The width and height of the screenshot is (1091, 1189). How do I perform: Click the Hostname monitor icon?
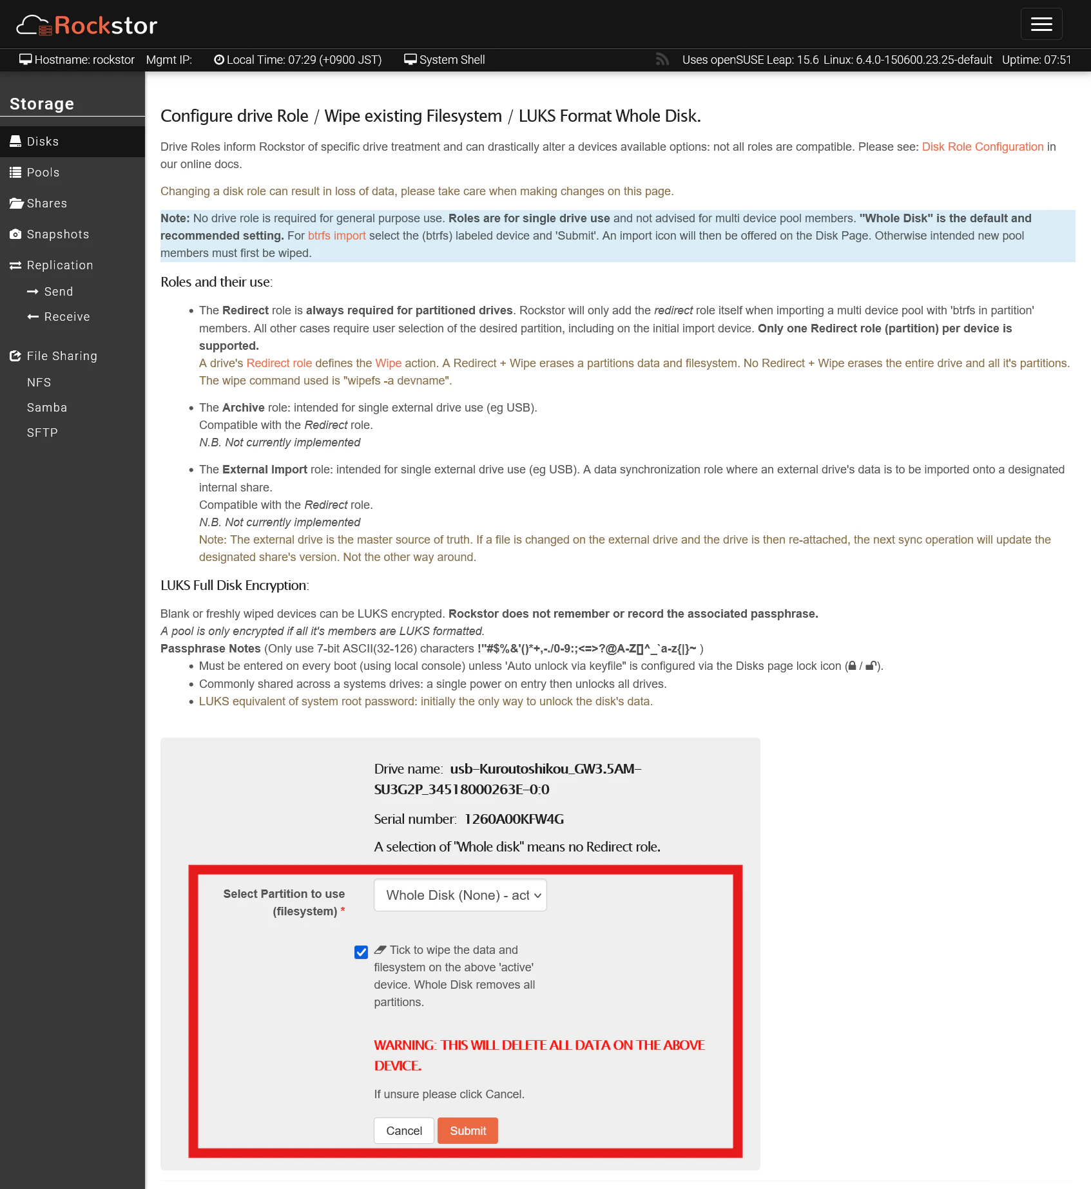pyautogui.click(x=25, y=59)
